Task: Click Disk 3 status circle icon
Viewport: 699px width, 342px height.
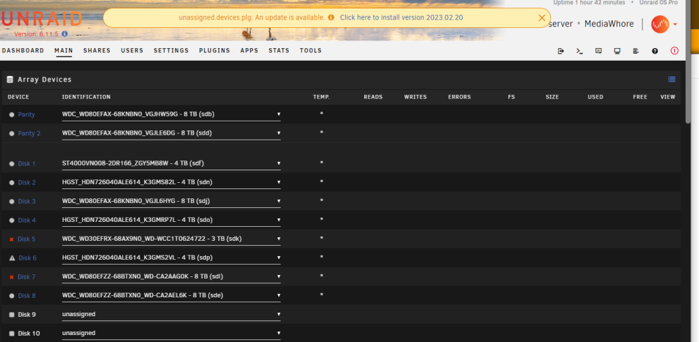Action: (x=12, y=201)
